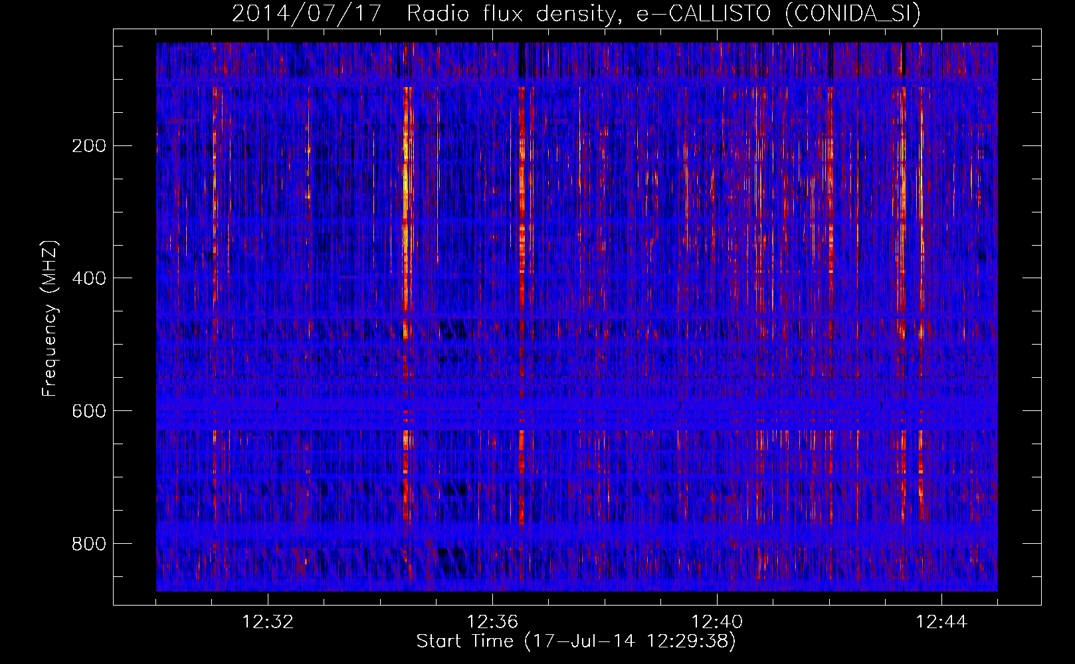Click the 200 frequency tick label
The height and width of the screenshot is (664, 1075).
pyautogui.click(x=88, y=145)
